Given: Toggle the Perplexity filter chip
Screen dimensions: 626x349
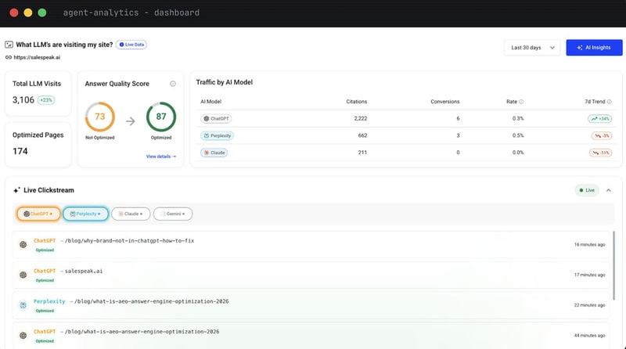Looking at the screenshot, I should tap(85, 213).
